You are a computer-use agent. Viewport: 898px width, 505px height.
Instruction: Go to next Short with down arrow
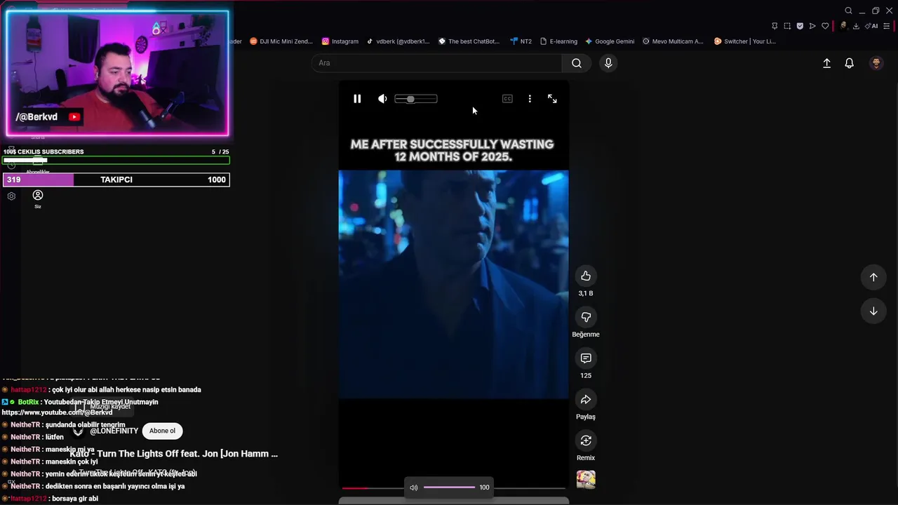[873, 311]
